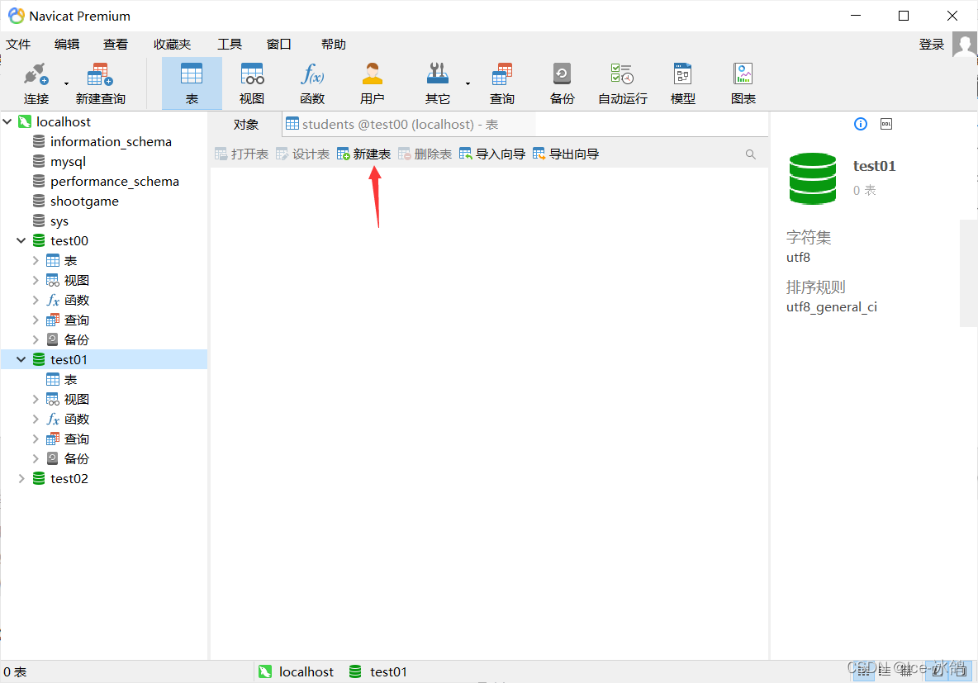Click the Login (登录) link
Viewport: 978px width, 683px height.
click(932, 45)
